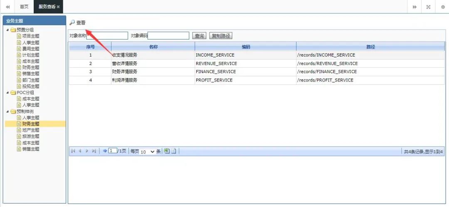449x207 pixels.
Task: Click the REVENUE_SERVICE code cell
Action: click(x=217, y=63)
